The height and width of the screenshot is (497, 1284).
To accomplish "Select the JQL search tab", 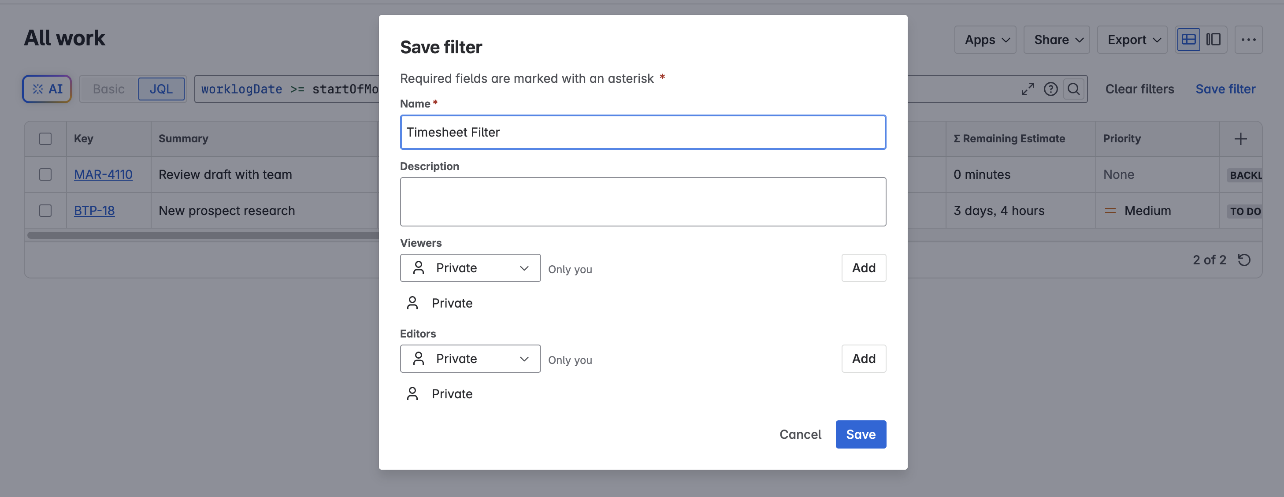I will click(161, 89).
